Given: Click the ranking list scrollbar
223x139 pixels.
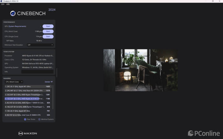Looking at the screenshot, I should pyautogui.click(x=53, y=97).
